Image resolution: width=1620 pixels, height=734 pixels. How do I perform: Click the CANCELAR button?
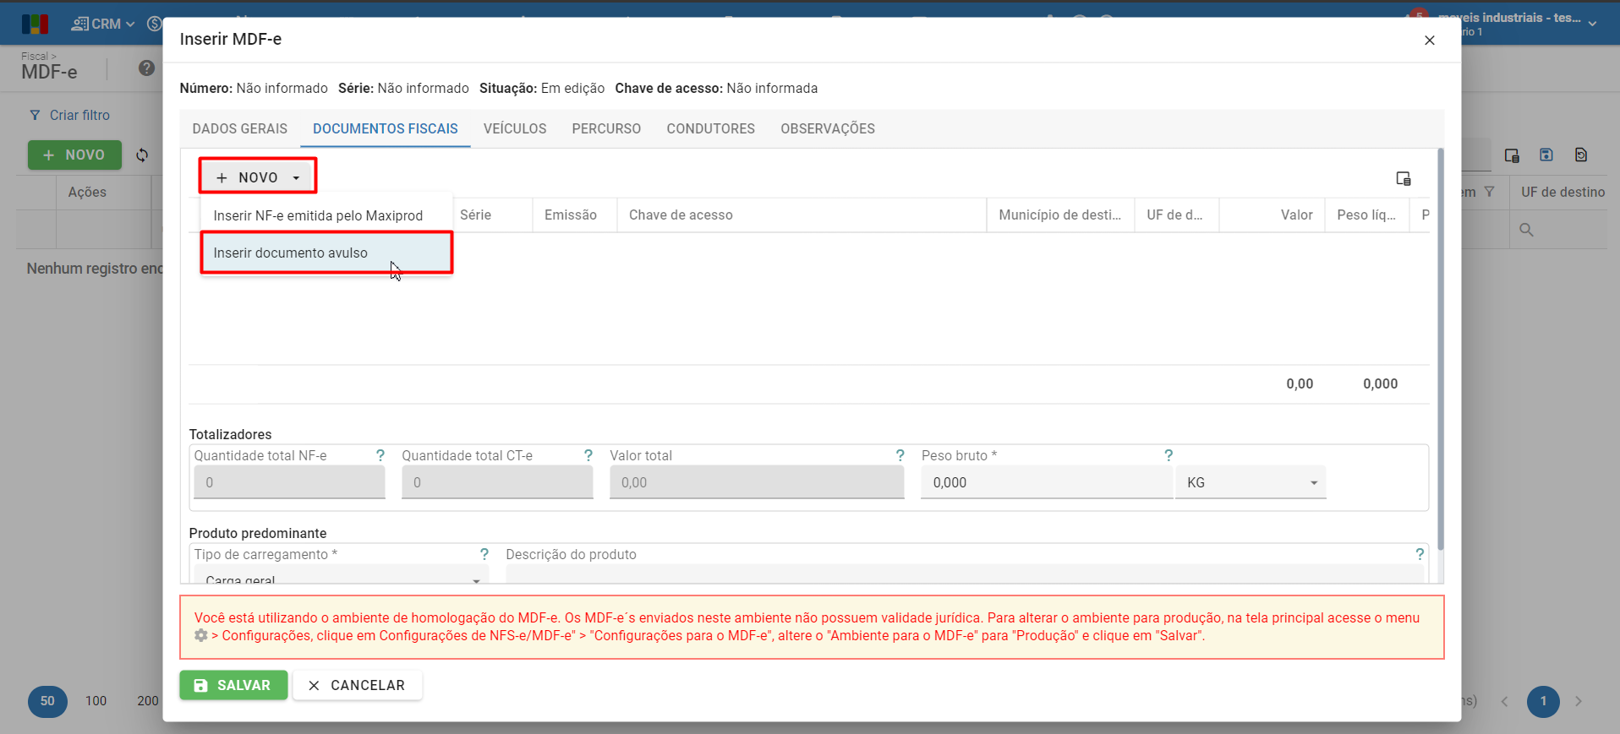pos(358,685)
